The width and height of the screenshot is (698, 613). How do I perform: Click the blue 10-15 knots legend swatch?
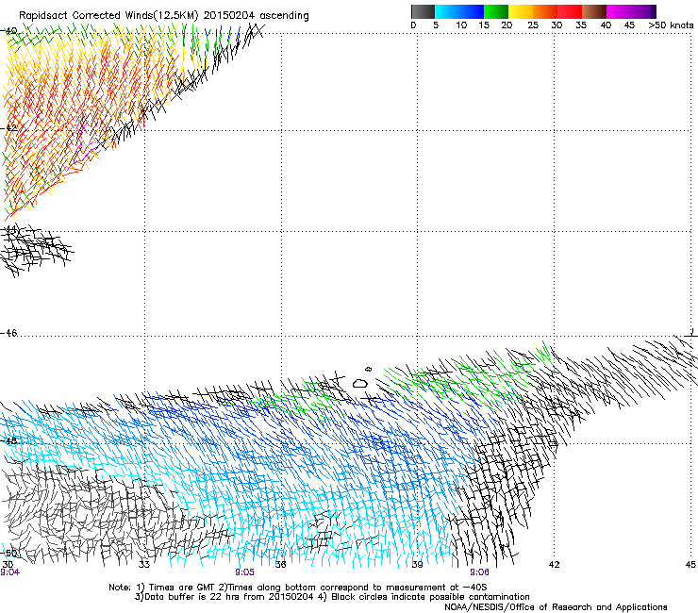coord(472,11)
